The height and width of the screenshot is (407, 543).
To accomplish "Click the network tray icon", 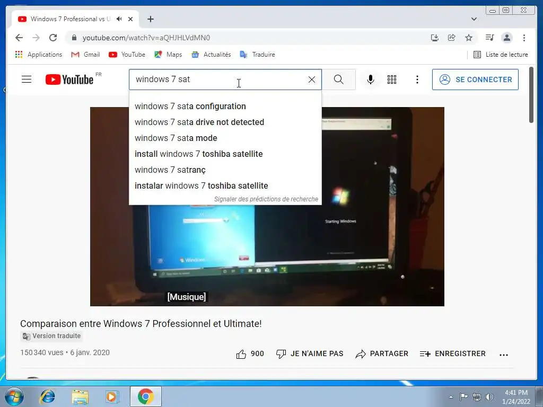I will pyautogui.click(x=477, y=397).
